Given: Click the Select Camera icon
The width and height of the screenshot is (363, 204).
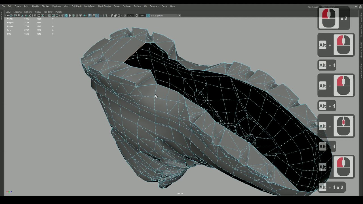Looking at the screenshot, I should click(x=8, y=16).
